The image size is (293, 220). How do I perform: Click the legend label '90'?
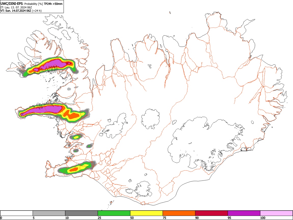197,218
